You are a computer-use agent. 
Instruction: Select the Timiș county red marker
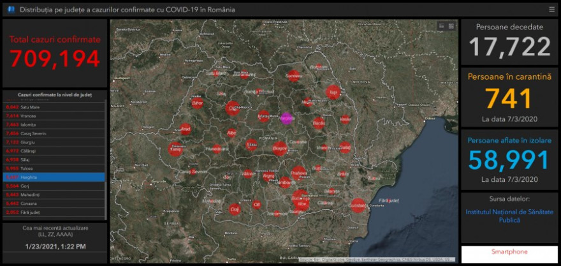pos(175,149)
